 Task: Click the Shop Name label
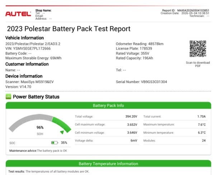click(x=43, y=10)
